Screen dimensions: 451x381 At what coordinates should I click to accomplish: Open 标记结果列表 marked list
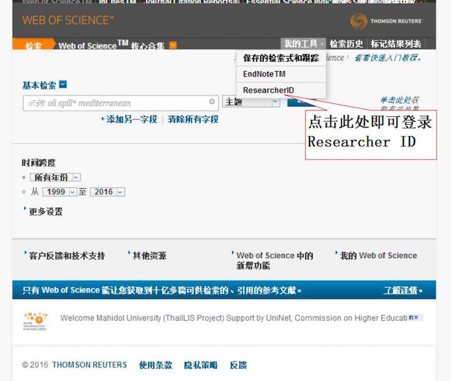click(x=396, y=44)
